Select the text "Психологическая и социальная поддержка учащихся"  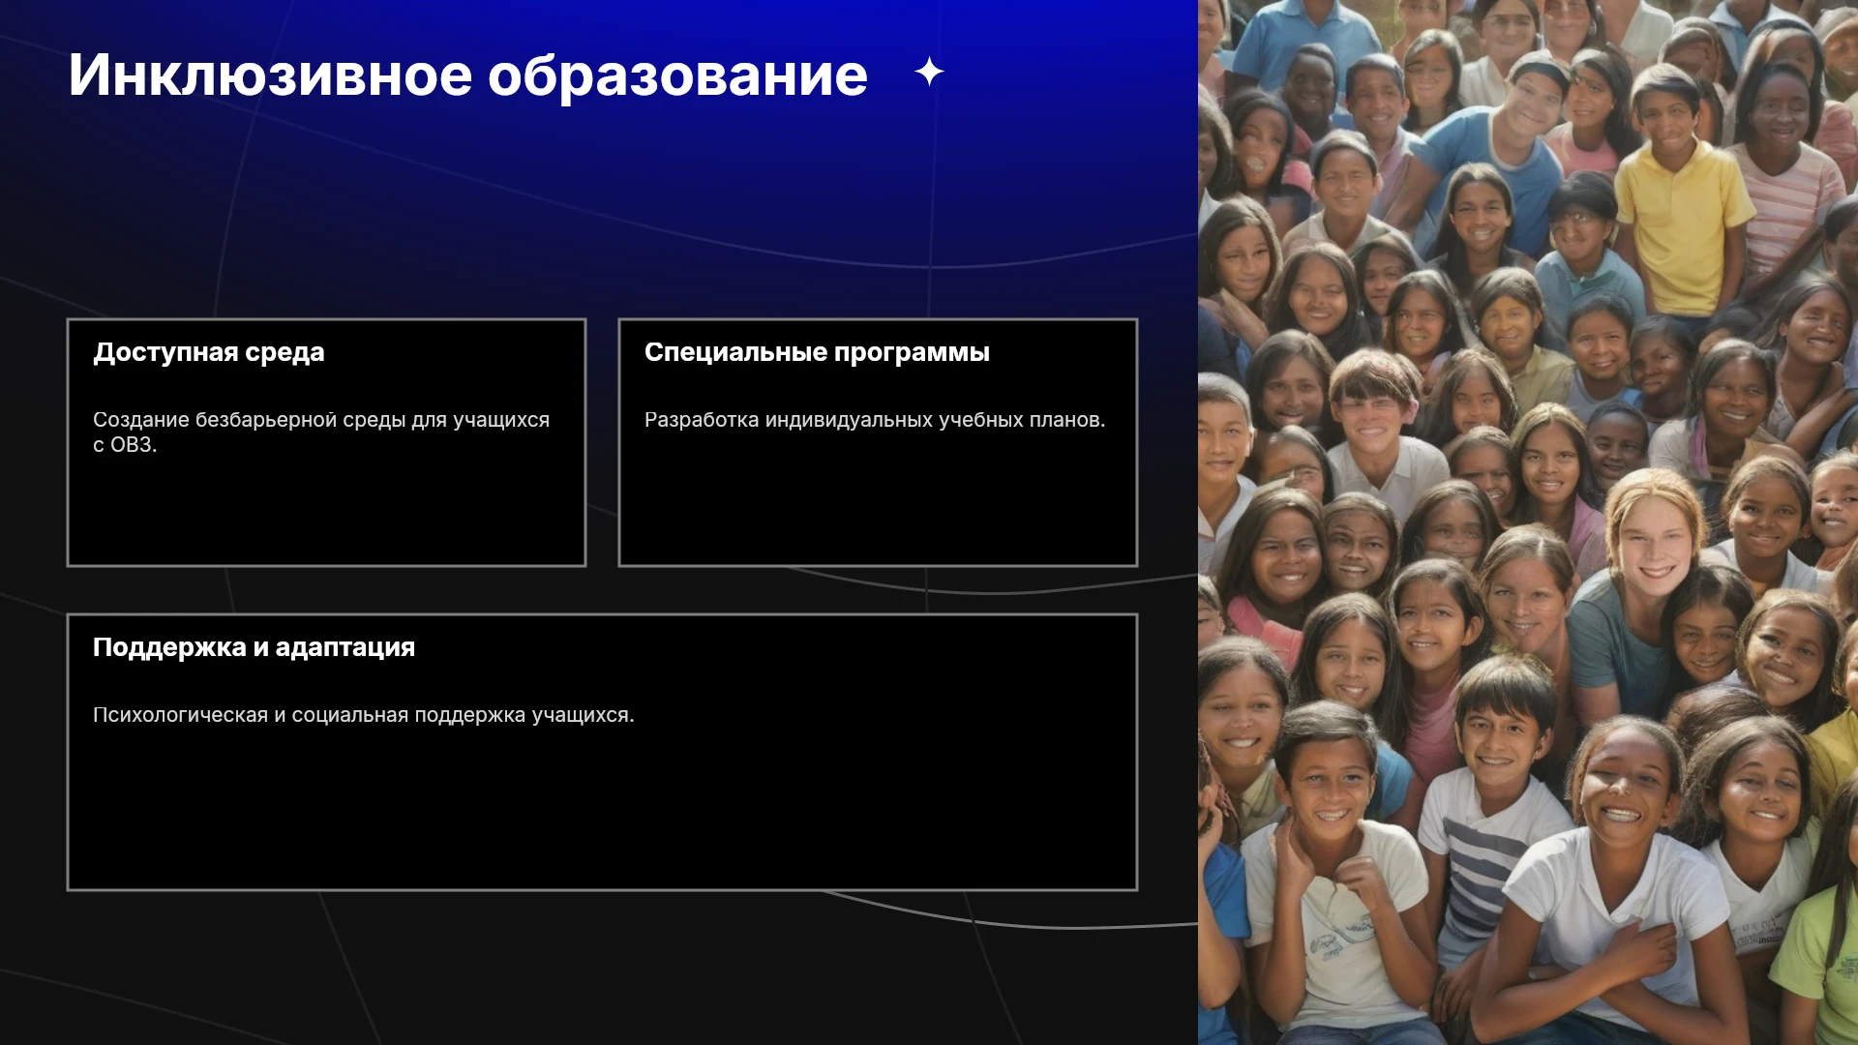[364, 715]
